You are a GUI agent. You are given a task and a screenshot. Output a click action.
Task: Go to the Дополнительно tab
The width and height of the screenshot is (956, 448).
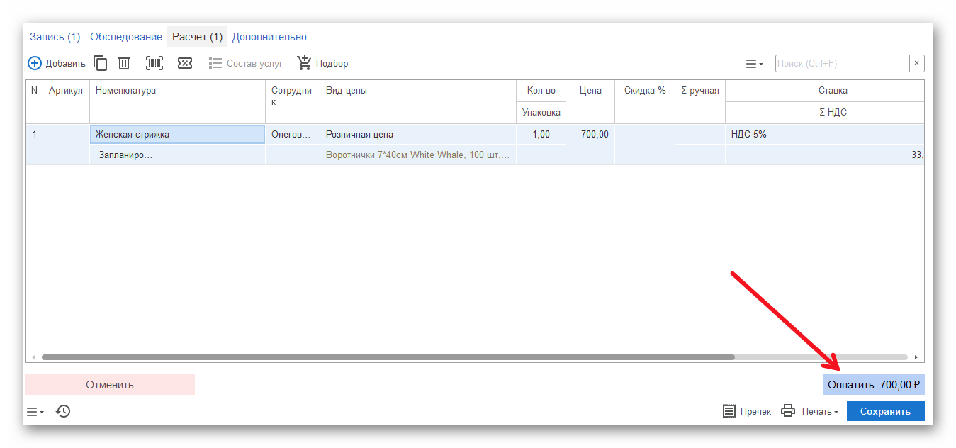pyautogui.click(x=269, y=37)
